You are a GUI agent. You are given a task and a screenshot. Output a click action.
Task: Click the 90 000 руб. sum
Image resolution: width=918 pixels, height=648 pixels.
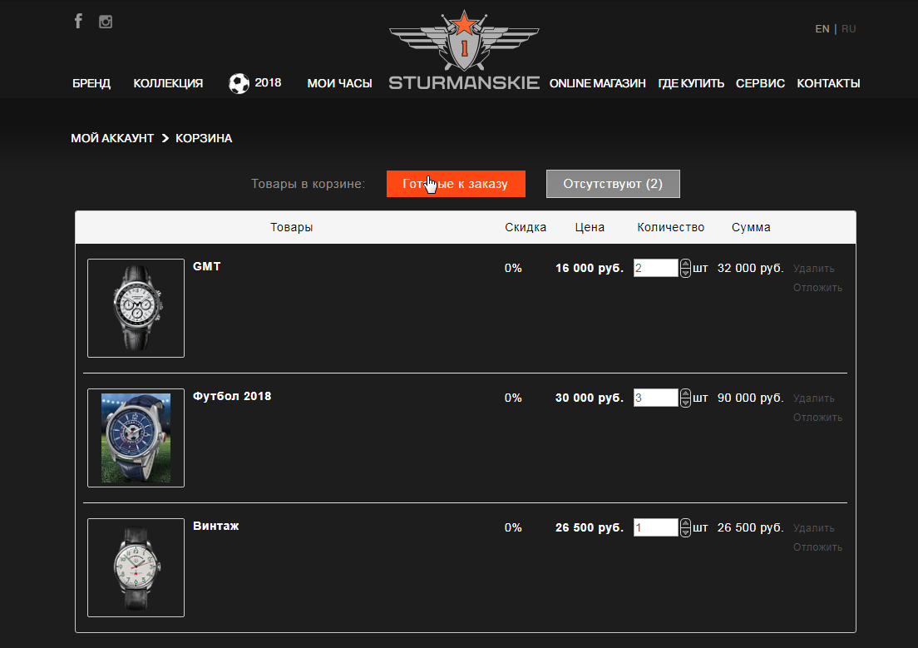(751, 398)
